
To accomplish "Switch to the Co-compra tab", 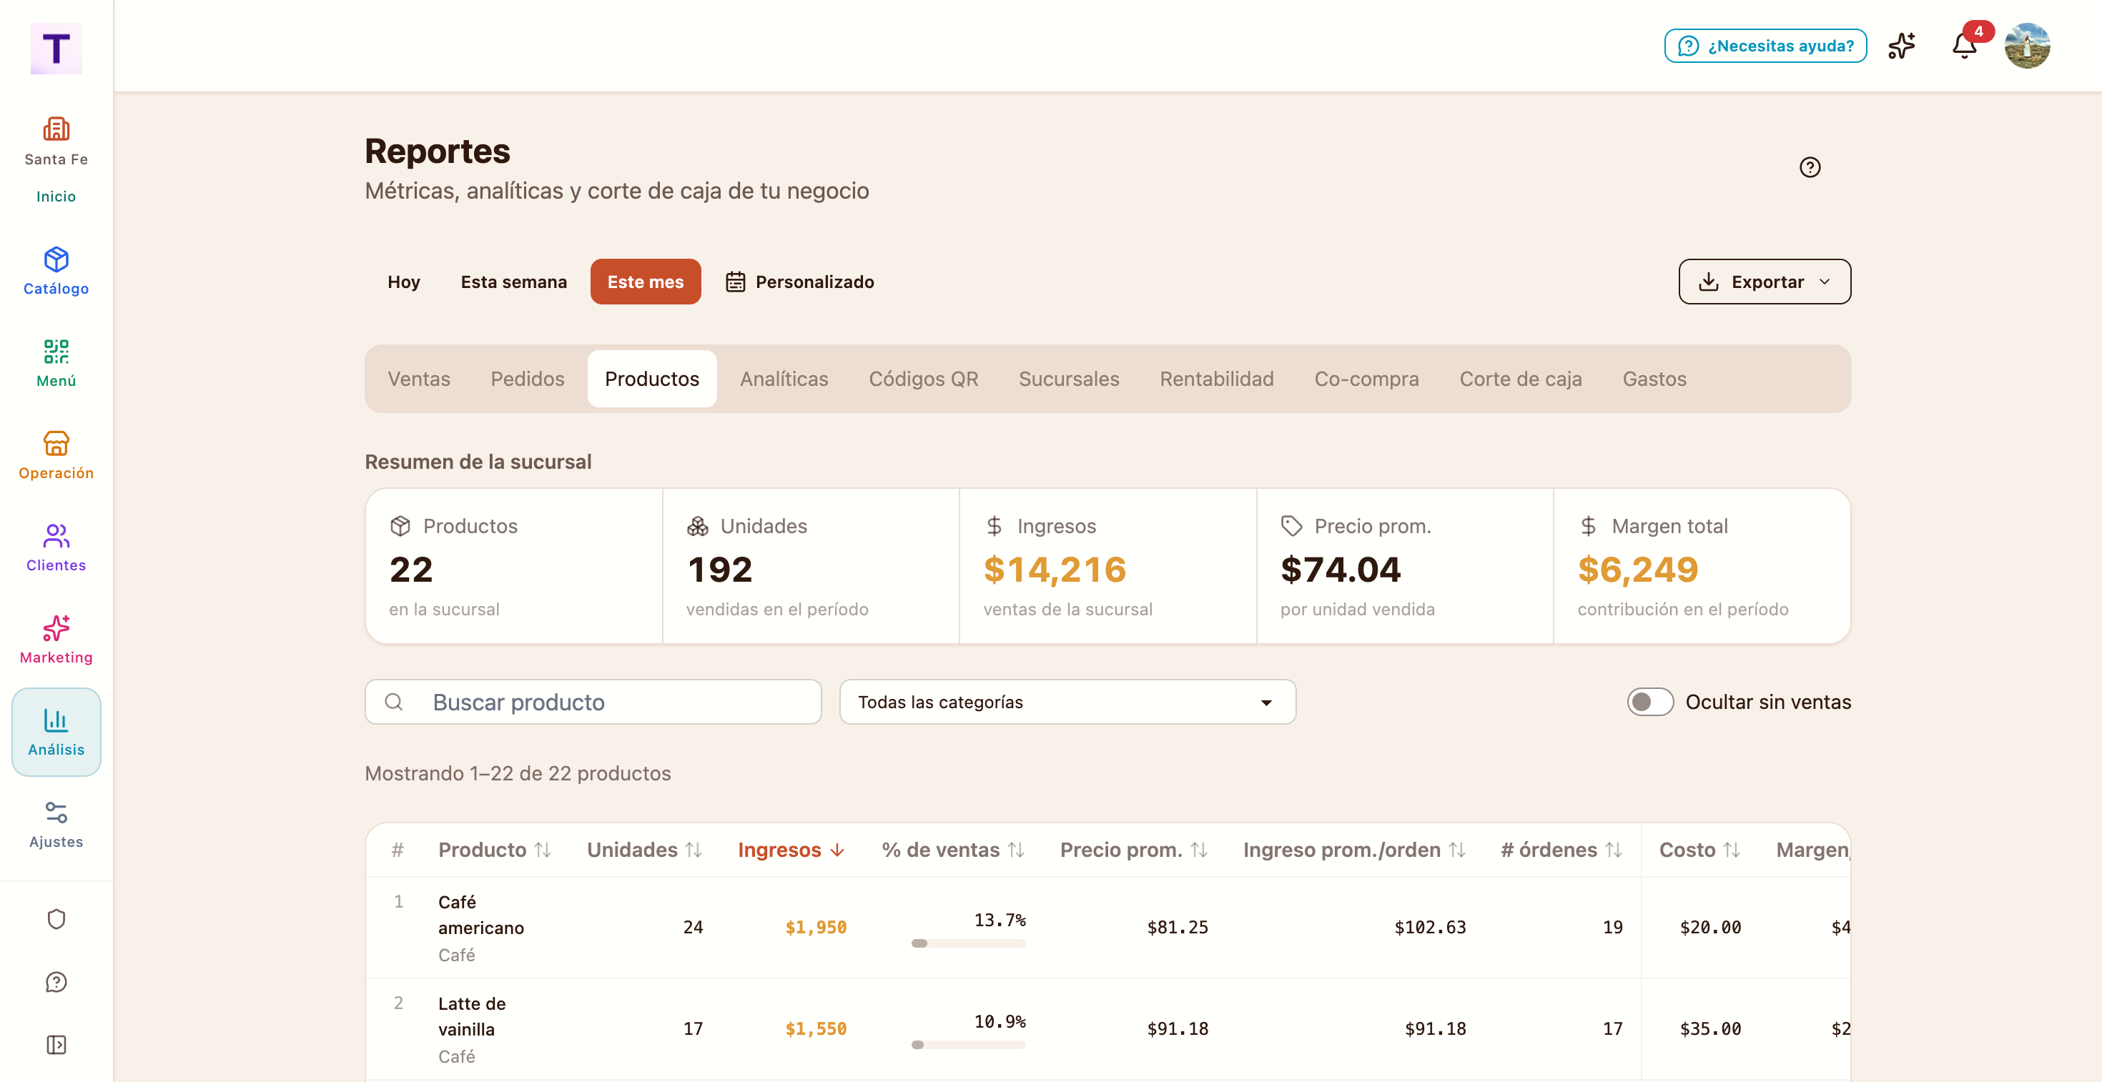I will 1366,378.
